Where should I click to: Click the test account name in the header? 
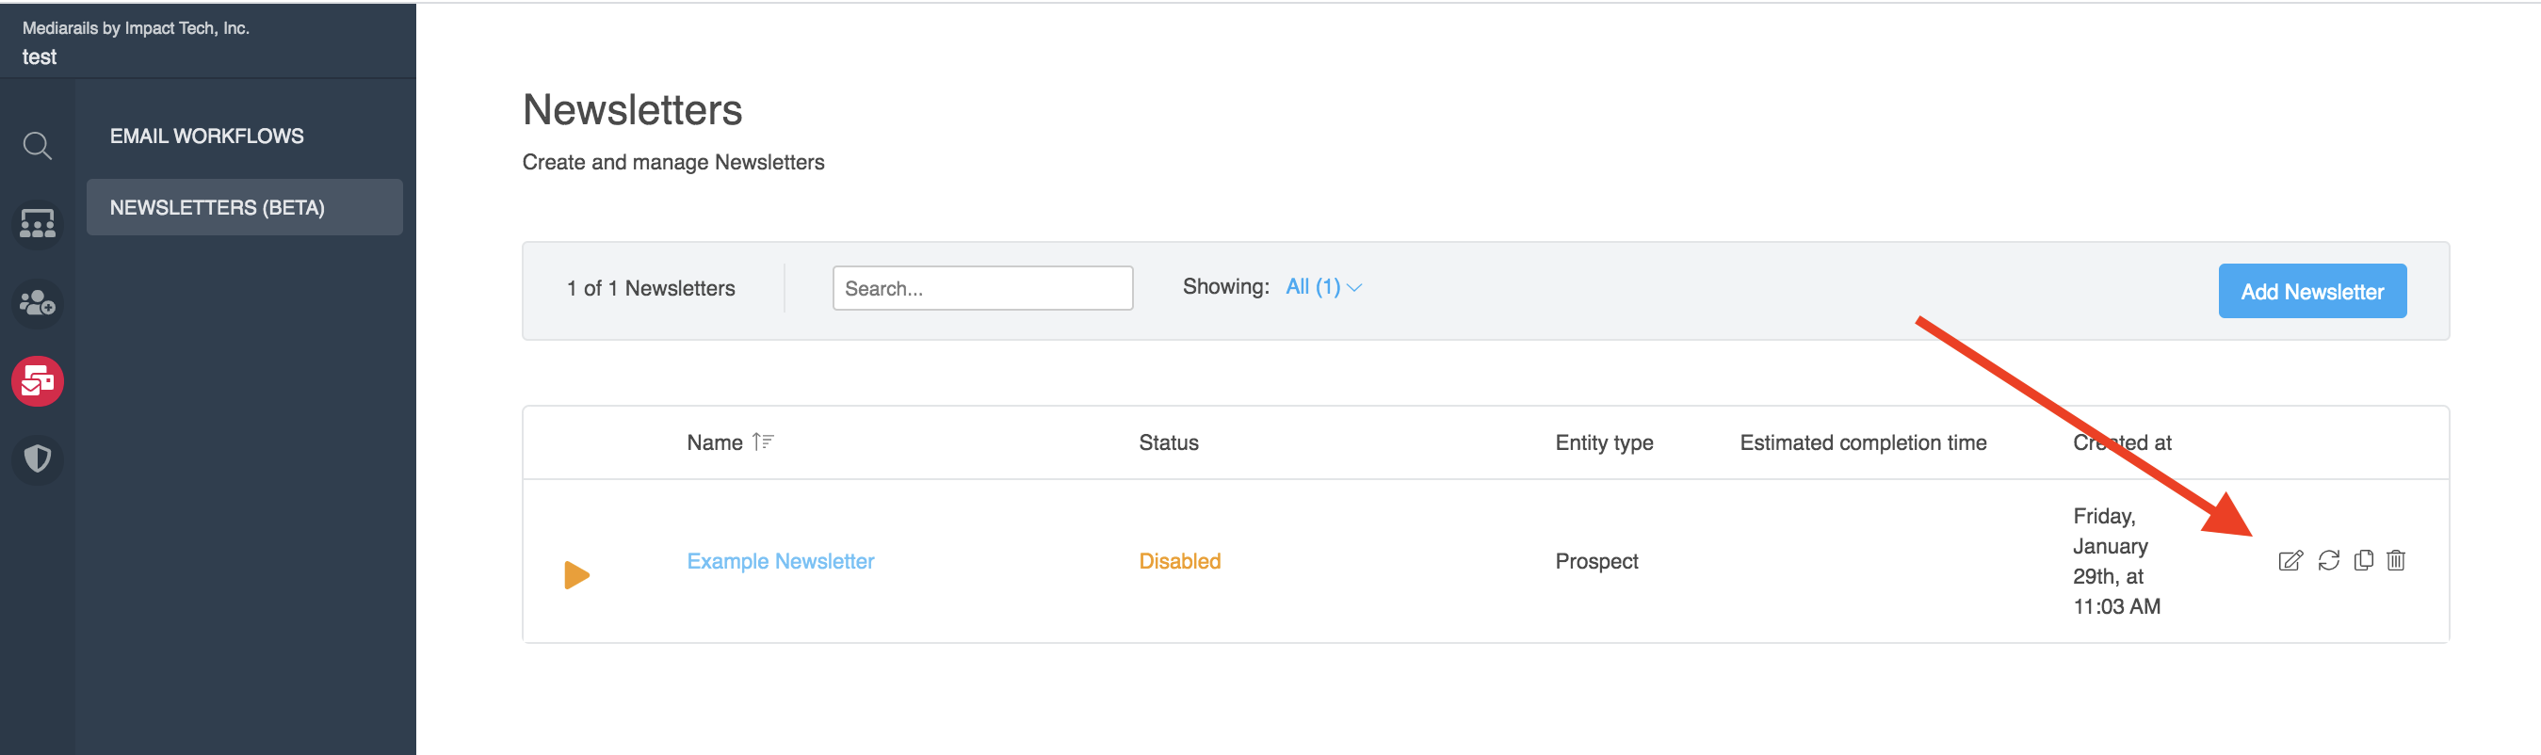(x=40, y=57)
